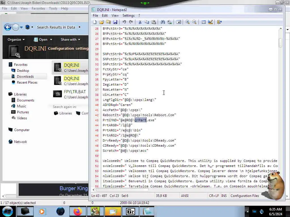The width and height of the screenshot is (290, 217).
Task: Click the Browse/Find file icon in Notepad2 toolbar
Action: pyautogui.click(x=108, y=22)
